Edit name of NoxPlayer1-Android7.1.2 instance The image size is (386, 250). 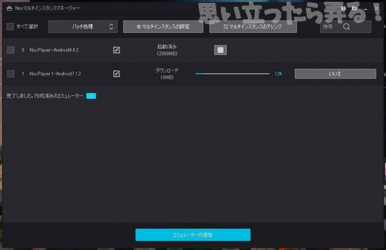(x=116, y=74)
